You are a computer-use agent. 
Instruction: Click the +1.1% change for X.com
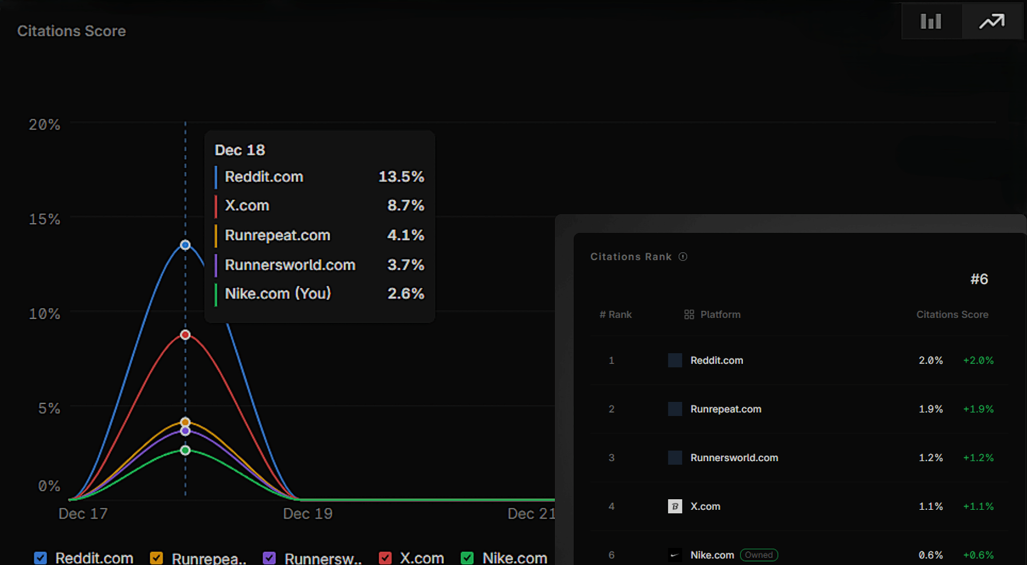(978, 506)
